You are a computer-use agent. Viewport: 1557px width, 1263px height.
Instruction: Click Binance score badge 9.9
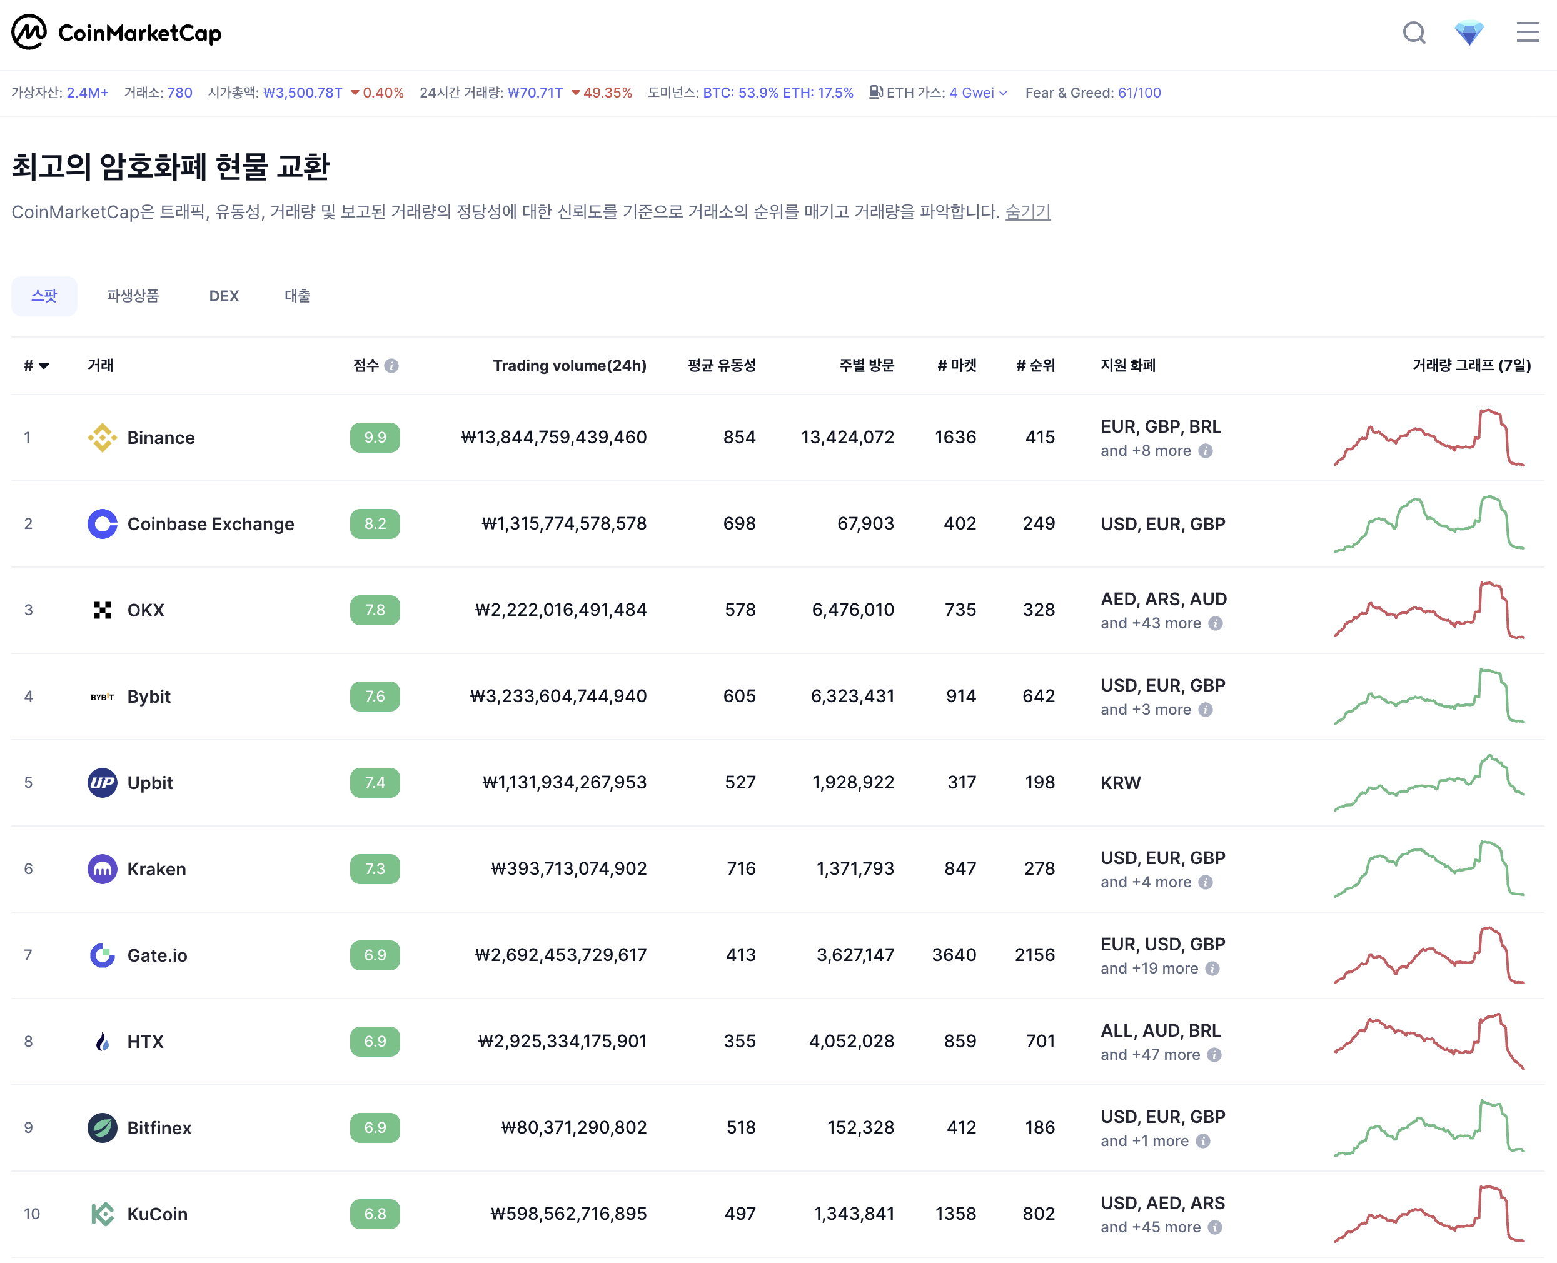tap(375, 437)
